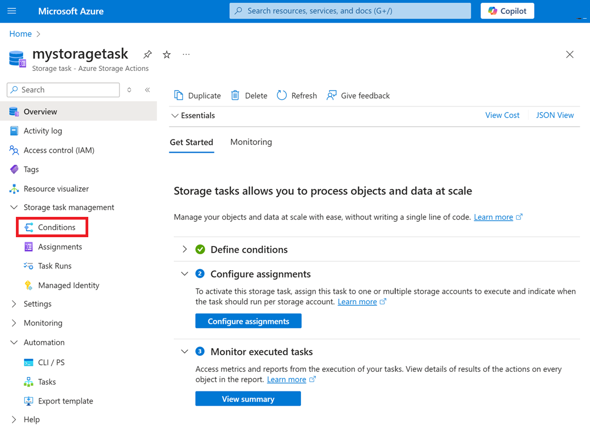Open Learn more link in Configure assignments
Image resolution: width=590 pixels, height=431 pixels.
357,302
